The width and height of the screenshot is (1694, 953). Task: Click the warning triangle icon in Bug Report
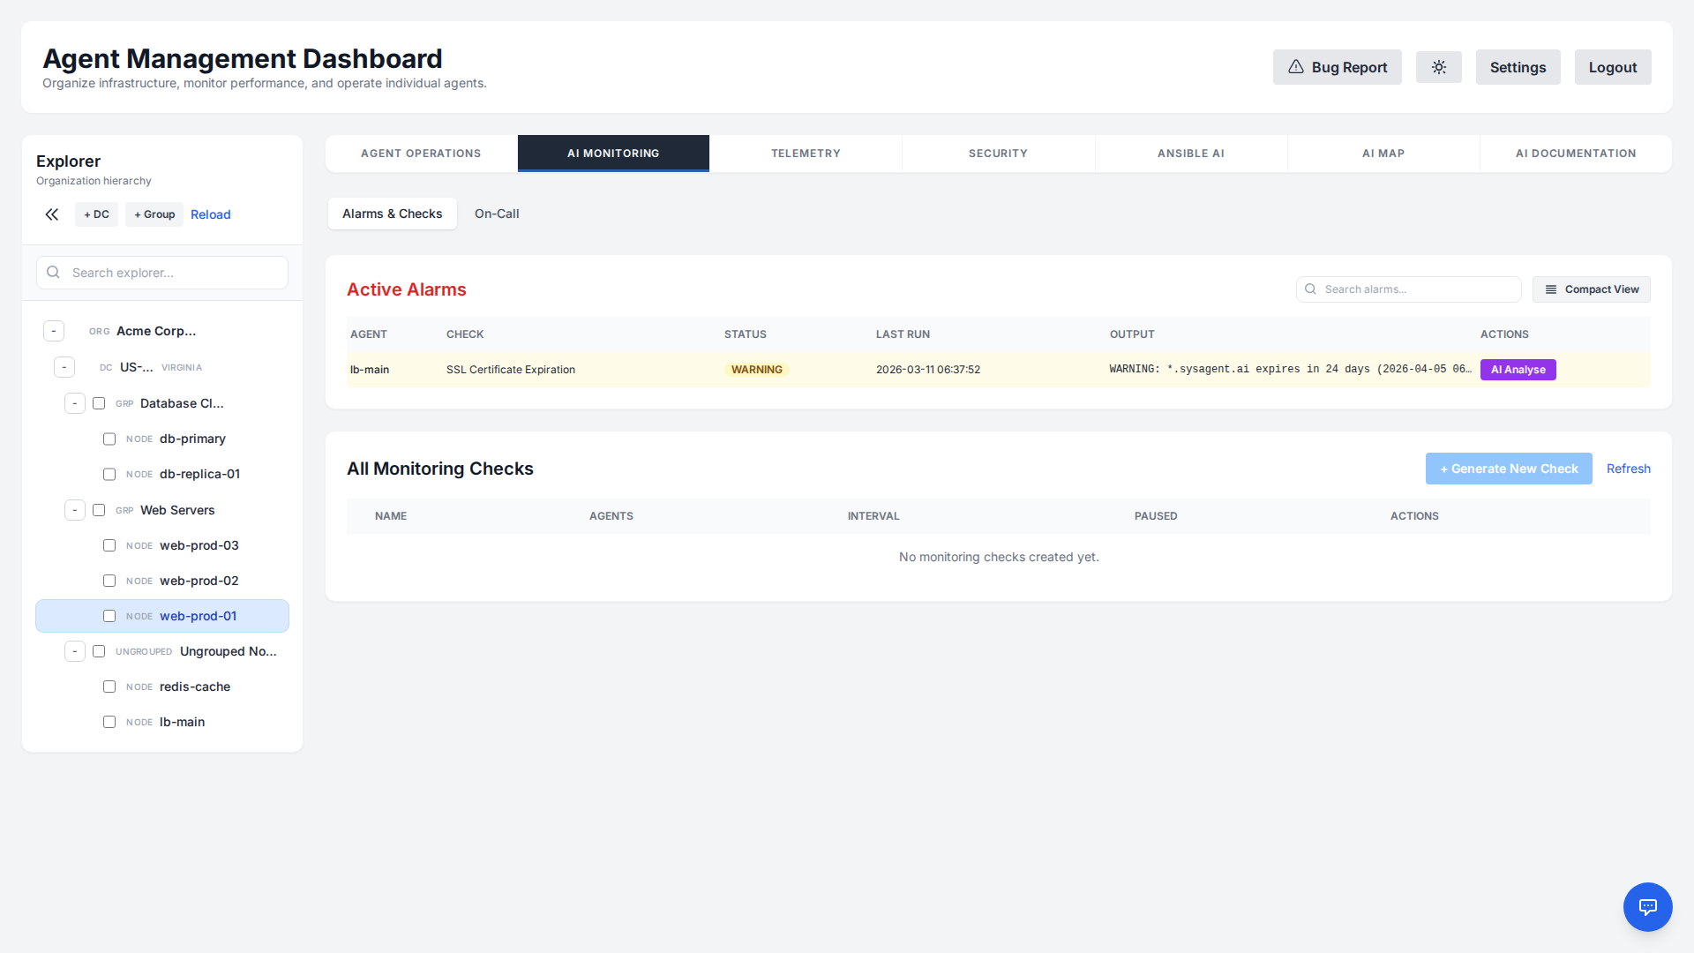(1295, 67)
